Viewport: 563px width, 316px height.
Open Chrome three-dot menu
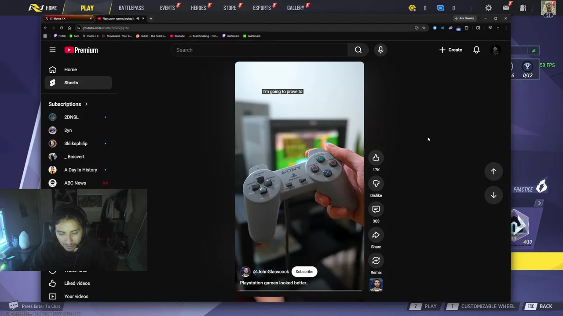click(506, 28)
